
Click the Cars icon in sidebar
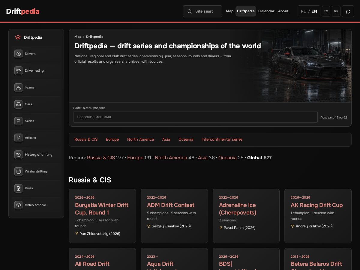coord(19,104)
